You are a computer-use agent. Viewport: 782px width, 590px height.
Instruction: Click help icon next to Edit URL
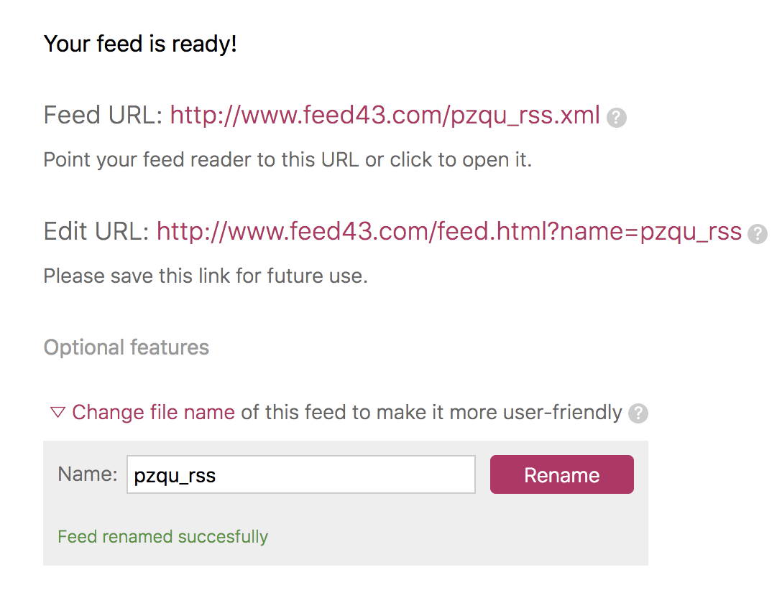click(757, 233)
